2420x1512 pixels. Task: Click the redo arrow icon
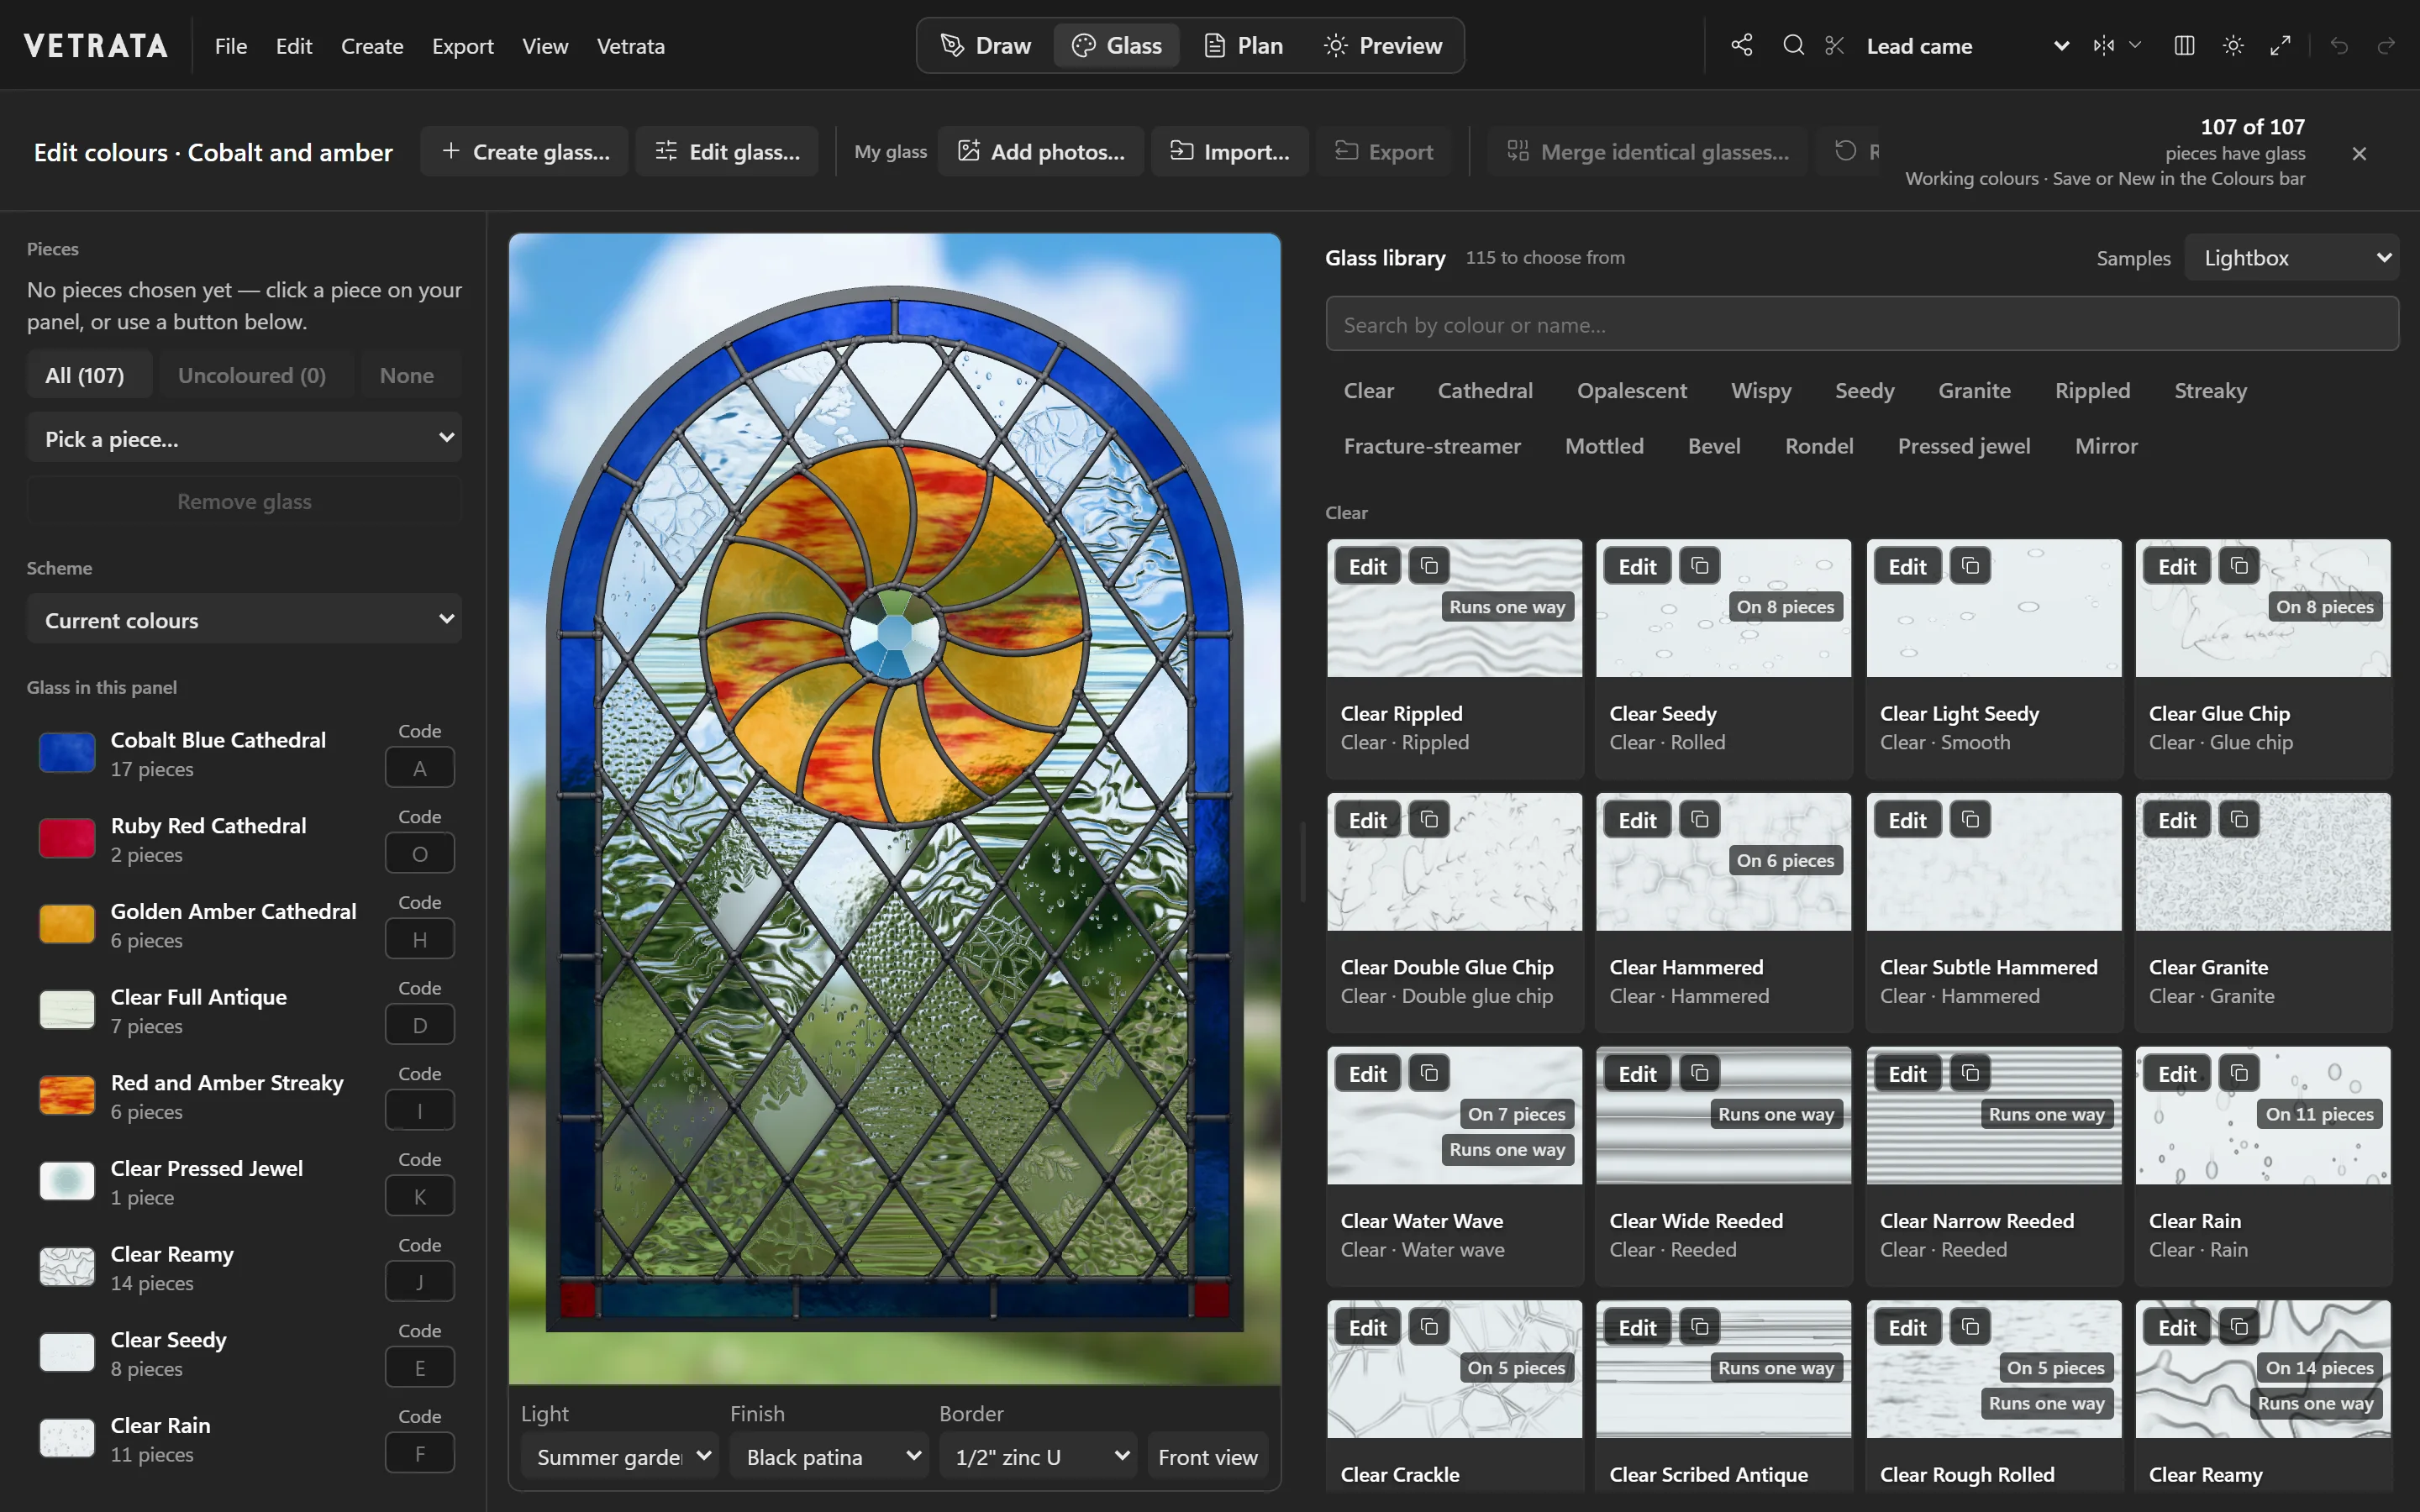[x=2386, y=45]
